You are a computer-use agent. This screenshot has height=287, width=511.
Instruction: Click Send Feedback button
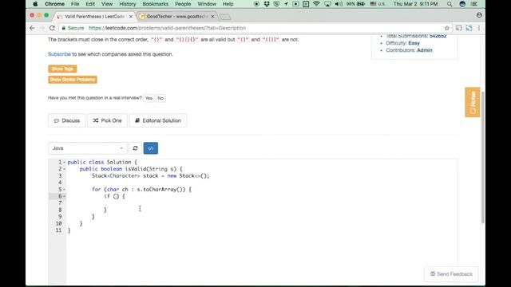point(451,274)
